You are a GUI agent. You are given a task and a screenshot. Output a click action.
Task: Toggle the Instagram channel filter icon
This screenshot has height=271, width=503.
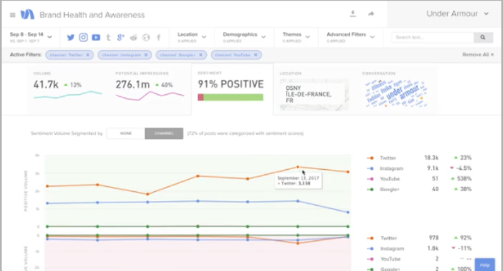point(83,37)
